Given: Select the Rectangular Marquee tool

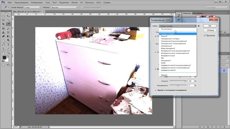Looking at the screenshot, I should 3,16.
